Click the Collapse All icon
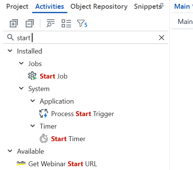The width and height of the screenshot is (193, 170). click(30, 23)
